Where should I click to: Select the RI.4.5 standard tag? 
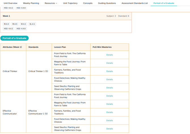(x=15, y=24)
